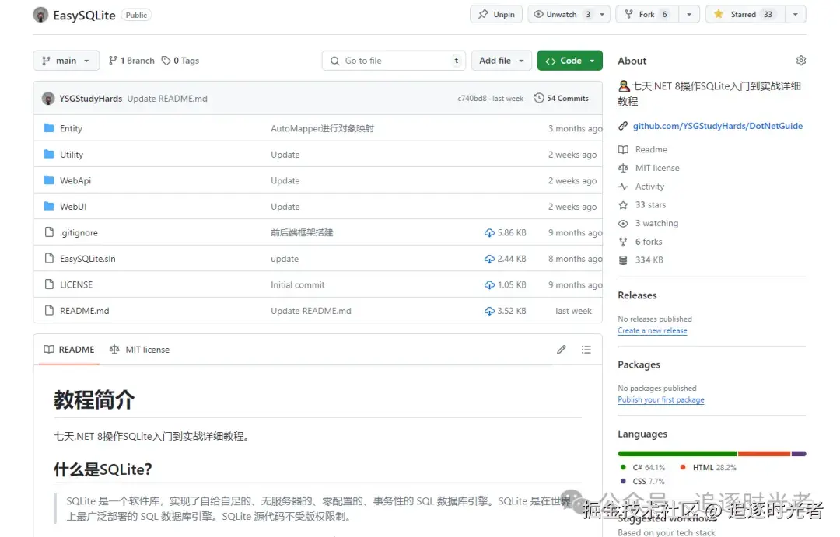The image size is (840, 537).
Task: Click Publish your first package link
Action: click(x=660, y=400)
